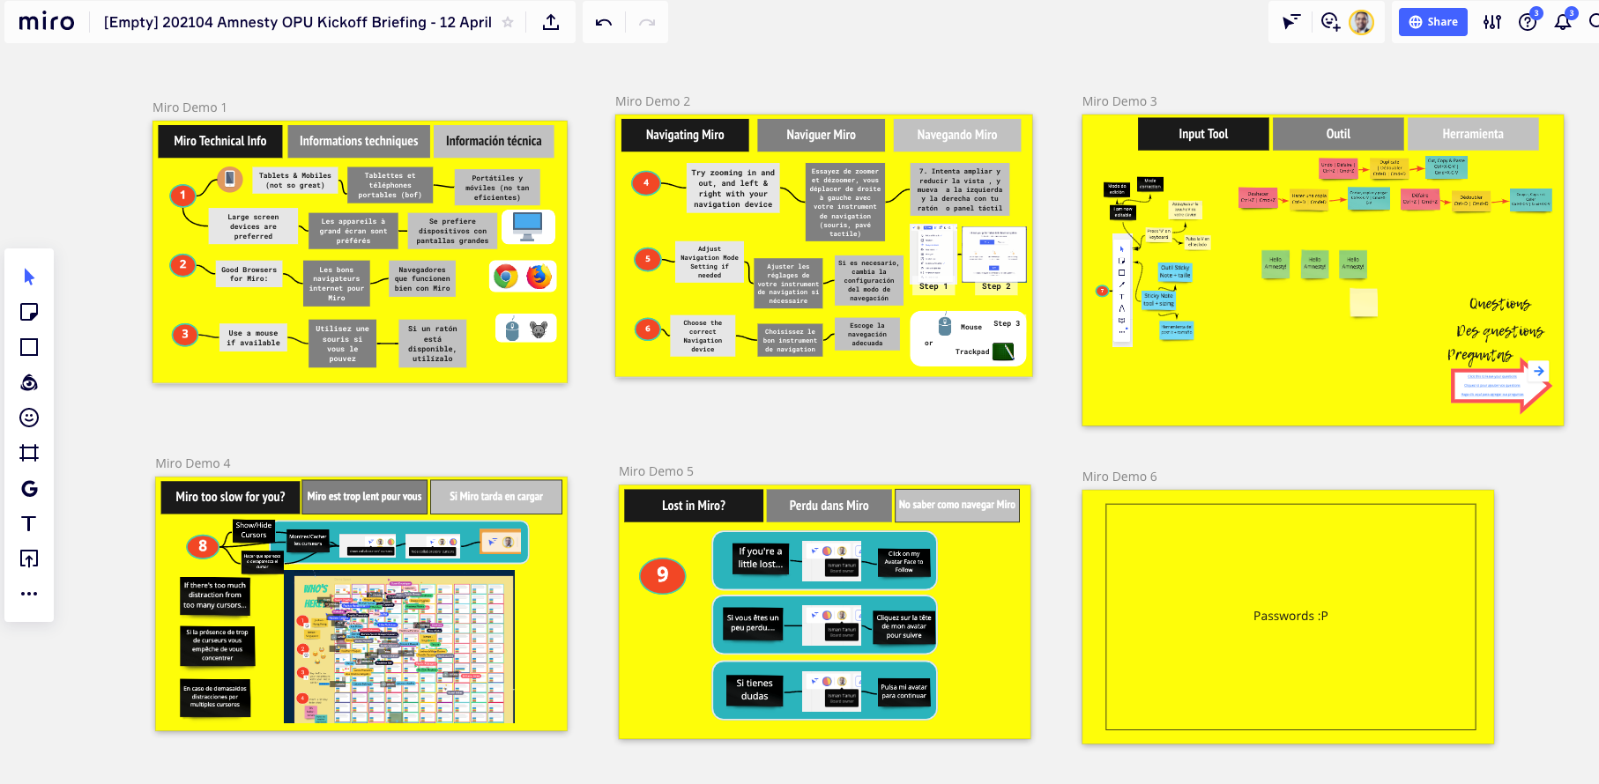Export the board via upload icon
This screenshot has height=784, width=1599.
(x=551, y=22)
